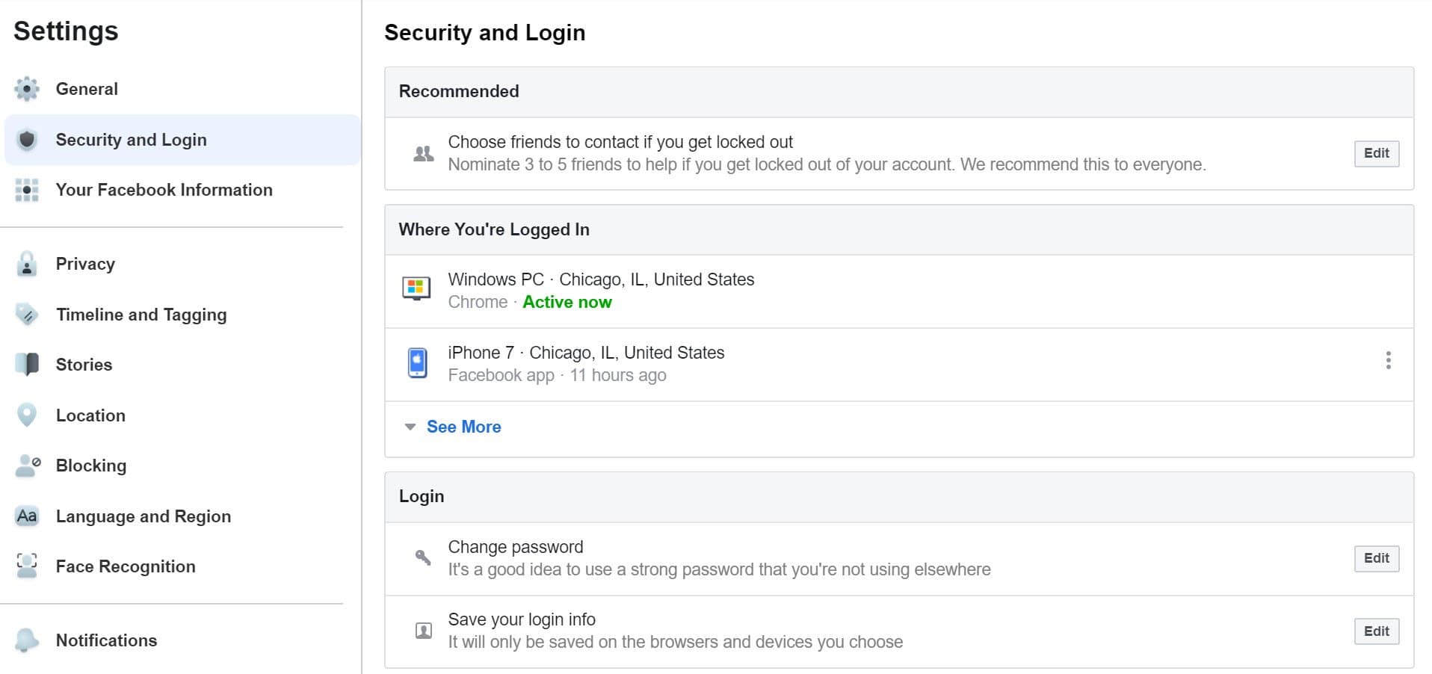Click the Language and Region Aa icon
1432x674 pixels.
pos(27,516)
